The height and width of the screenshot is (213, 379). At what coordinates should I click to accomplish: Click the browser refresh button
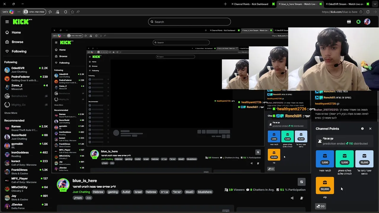pyautogui.click(x=368, y=12)
